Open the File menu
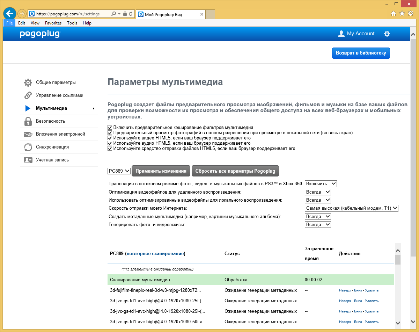 coord(9,23)
